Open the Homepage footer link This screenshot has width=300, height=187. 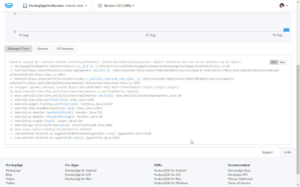13,170
